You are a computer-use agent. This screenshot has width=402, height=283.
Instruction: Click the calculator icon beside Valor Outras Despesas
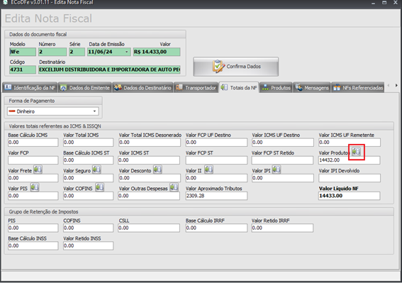[x=174, y=187]
